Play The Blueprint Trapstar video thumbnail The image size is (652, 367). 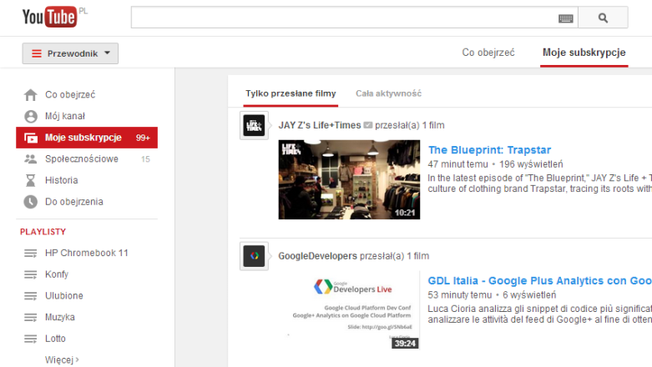[x=349, y=179]
